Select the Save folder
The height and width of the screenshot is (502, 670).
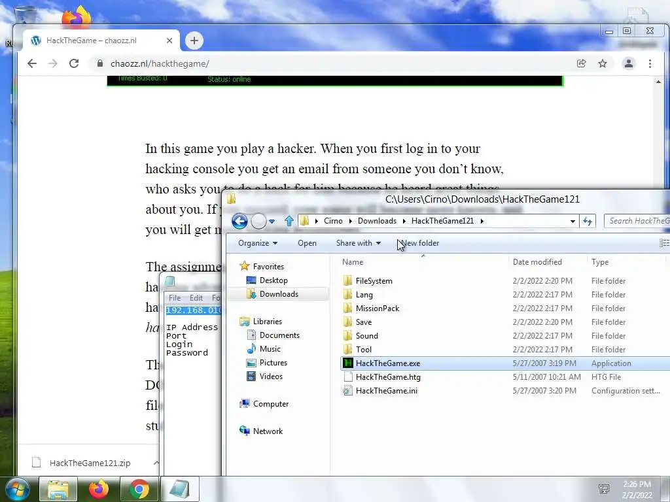coord(363,322)
